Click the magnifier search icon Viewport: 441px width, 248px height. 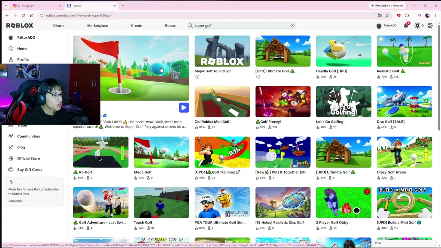coord(191,25)
